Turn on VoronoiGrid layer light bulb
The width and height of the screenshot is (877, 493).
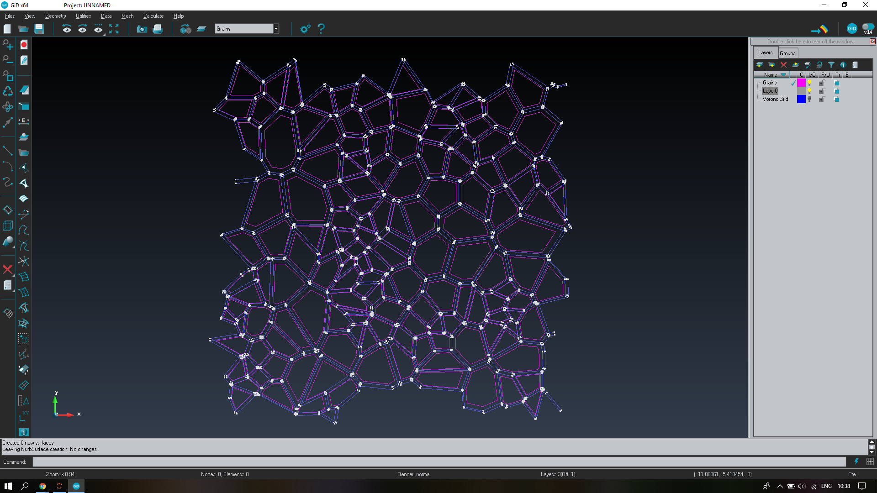(x=809, y=99)
